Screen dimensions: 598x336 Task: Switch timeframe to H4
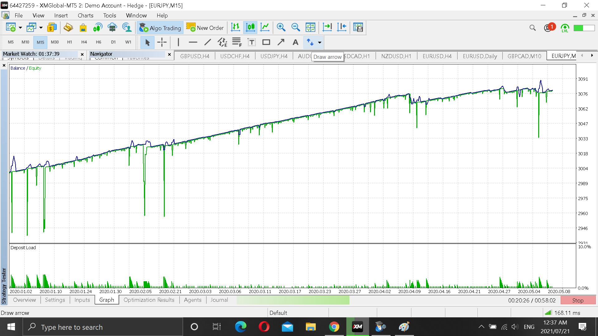pos(84,42)
